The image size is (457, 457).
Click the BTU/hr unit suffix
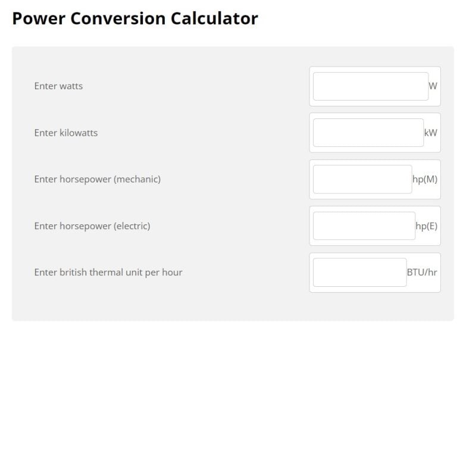click(x=422, y=273)
